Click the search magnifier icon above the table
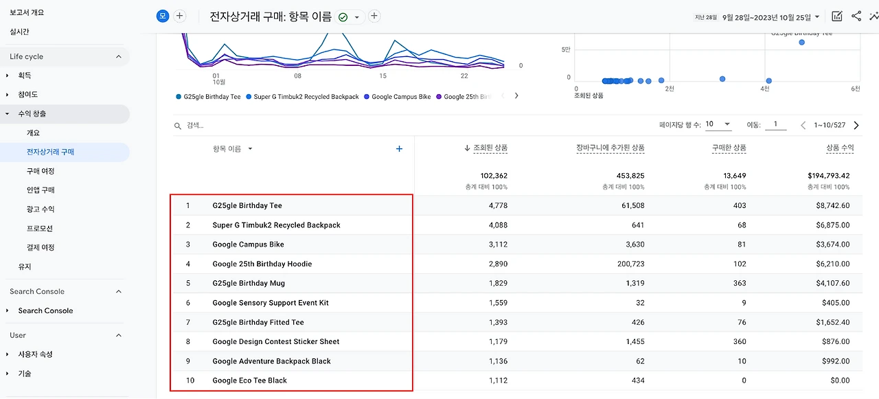 click(x=178, y=126)
